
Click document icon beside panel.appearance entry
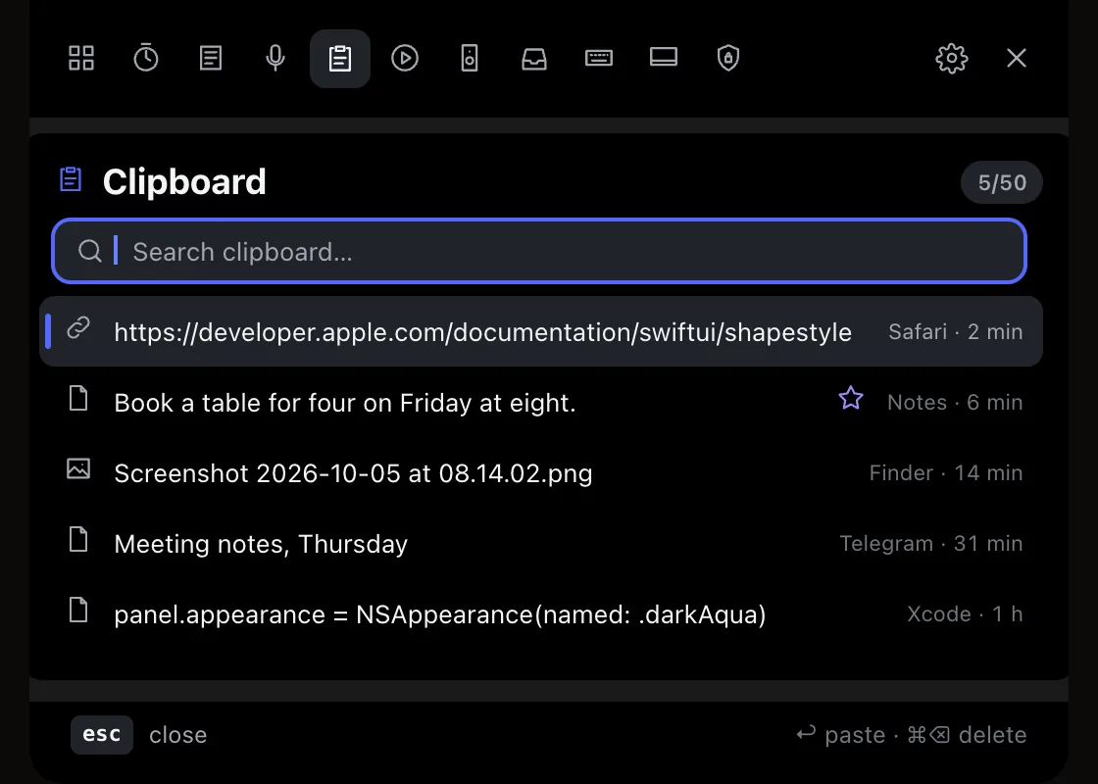tap(78, 610)
